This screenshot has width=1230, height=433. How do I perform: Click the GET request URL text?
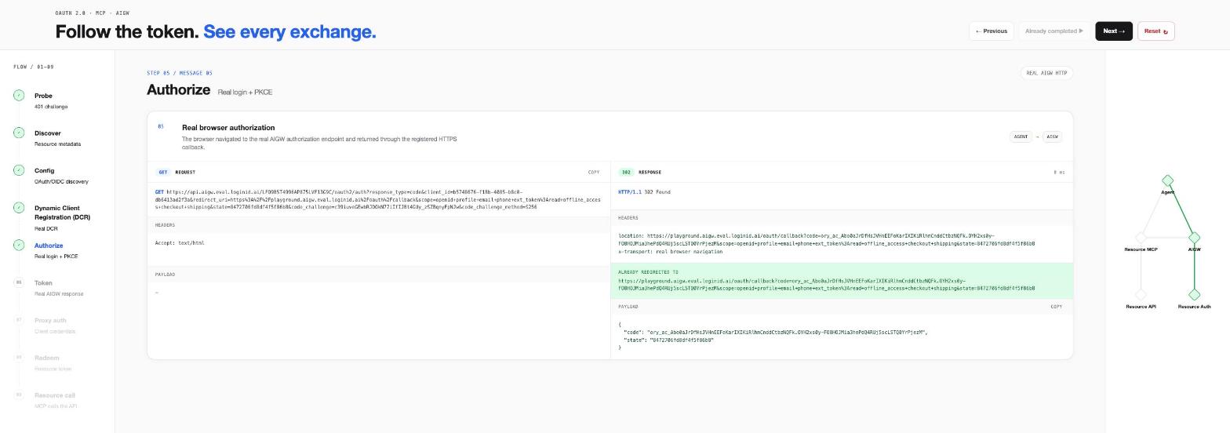coord(377,199)
